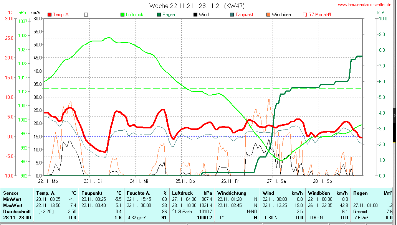Click the ( - 3.20 ) value

(x=46, y=211)
